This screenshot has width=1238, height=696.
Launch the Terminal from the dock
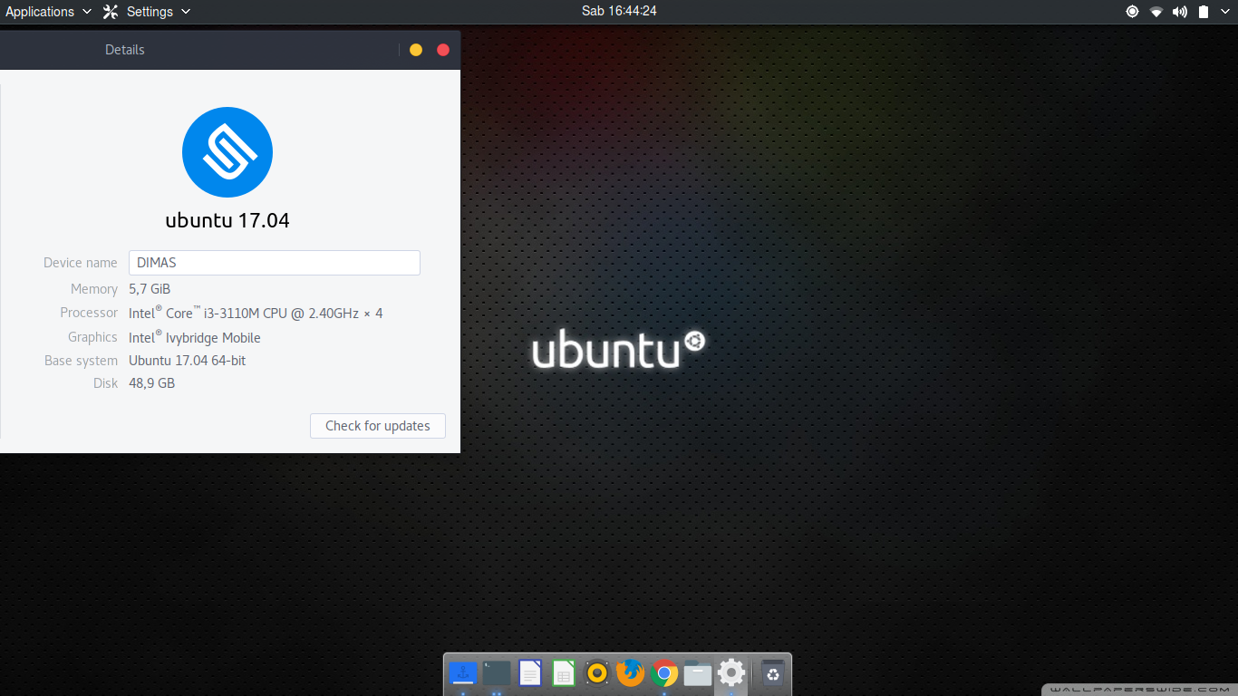point(497,673)
